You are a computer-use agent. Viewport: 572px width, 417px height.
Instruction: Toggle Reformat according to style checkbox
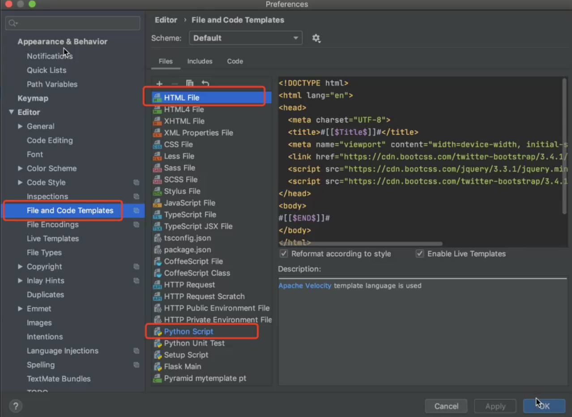coord(284,254)
